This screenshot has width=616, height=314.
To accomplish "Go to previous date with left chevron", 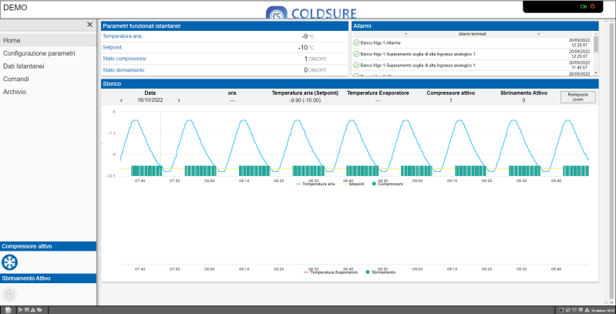I will [121, 100].
